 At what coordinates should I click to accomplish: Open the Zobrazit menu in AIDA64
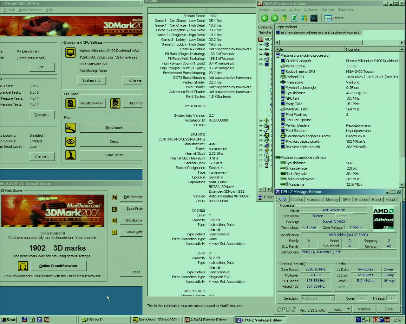coord(279,9)
